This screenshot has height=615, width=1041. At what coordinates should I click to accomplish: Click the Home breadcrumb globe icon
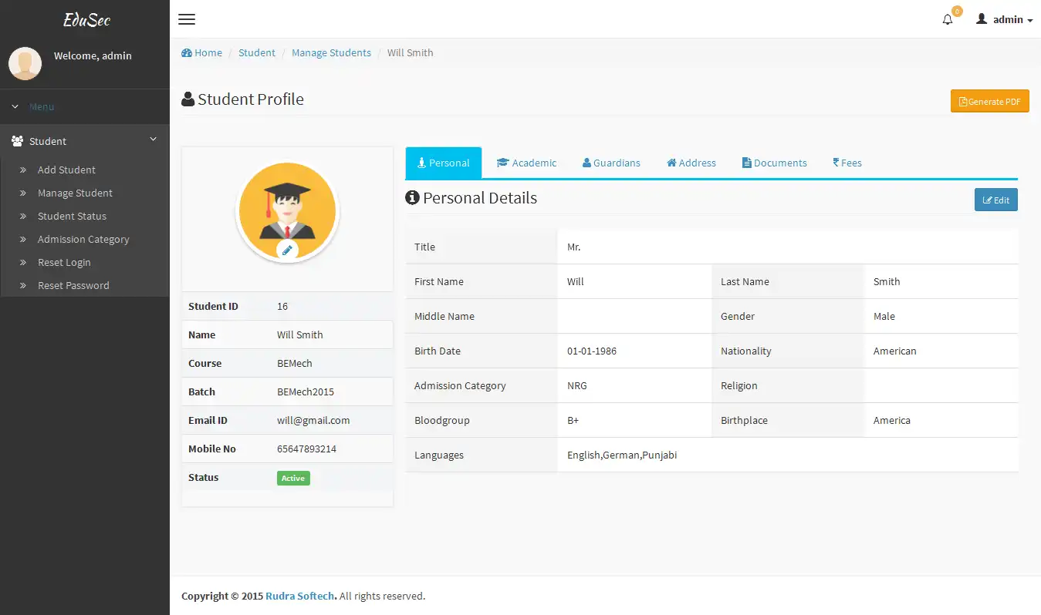click(x=185, y=52)
